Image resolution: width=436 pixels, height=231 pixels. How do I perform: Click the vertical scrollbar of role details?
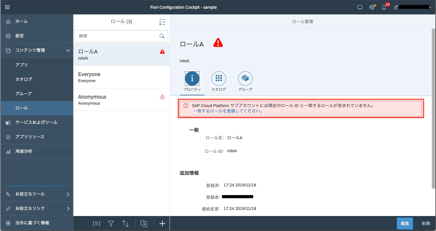tap(433, 109)
